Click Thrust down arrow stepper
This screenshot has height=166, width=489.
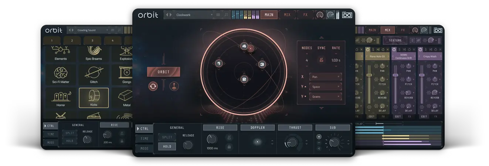point(306,144)
